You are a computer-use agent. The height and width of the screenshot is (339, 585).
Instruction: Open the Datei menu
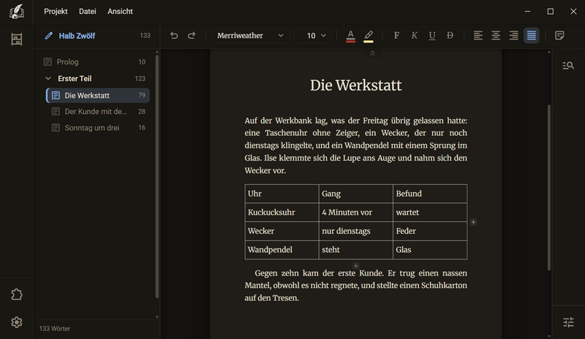[x=87, y=11]
